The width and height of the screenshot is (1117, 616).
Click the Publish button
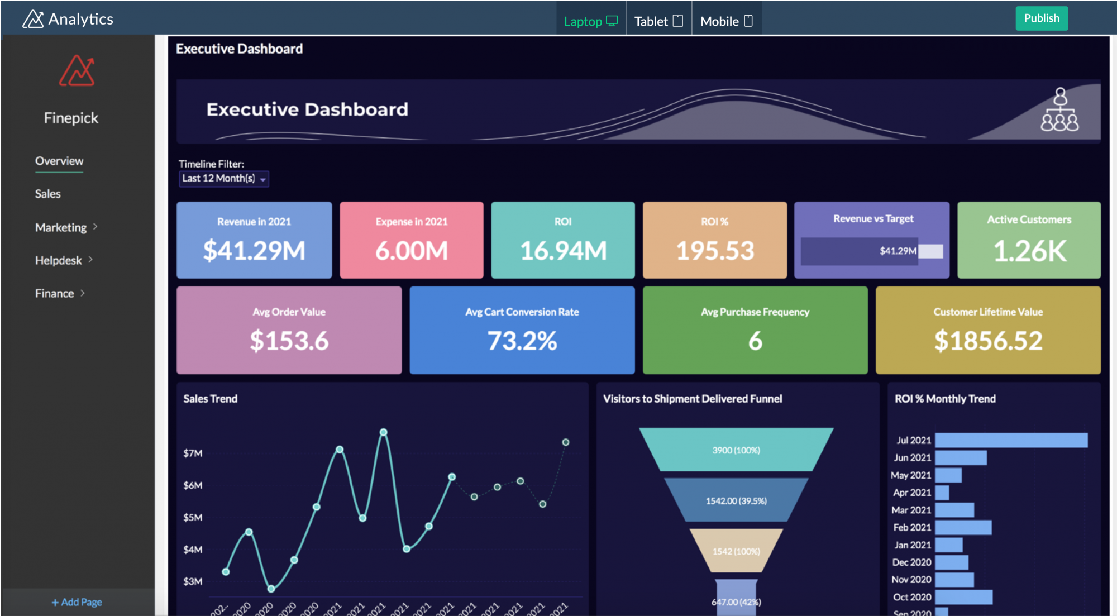click(1041, 17)
